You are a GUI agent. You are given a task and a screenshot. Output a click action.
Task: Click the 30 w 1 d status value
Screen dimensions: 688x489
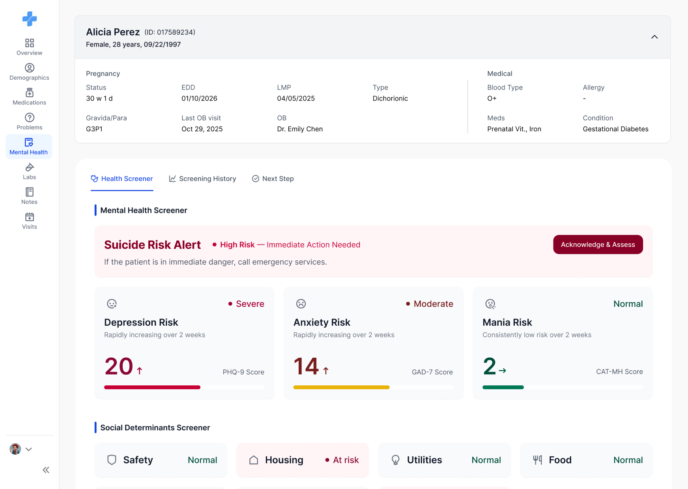click(x=99, y=98)
